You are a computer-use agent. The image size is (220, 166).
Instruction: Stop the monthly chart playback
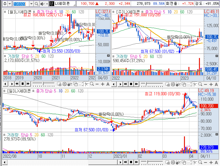pyautogui.click(x=23, y=84)
